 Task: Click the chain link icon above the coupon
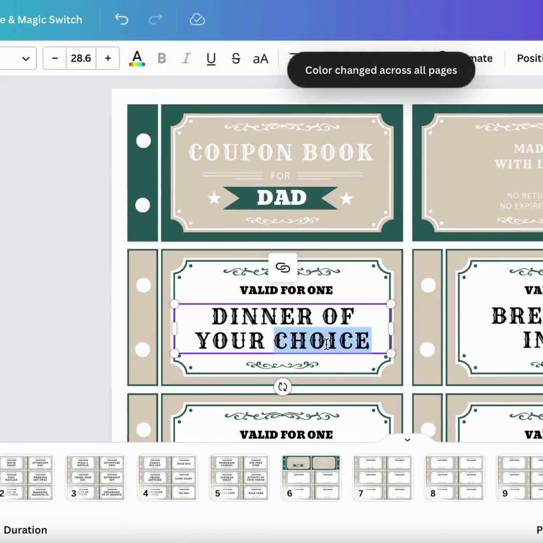click(x=283, y=268)
